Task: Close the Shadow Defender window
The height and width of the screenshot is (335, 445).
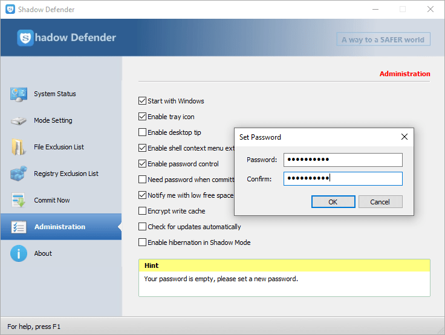Action: (430, 9)
